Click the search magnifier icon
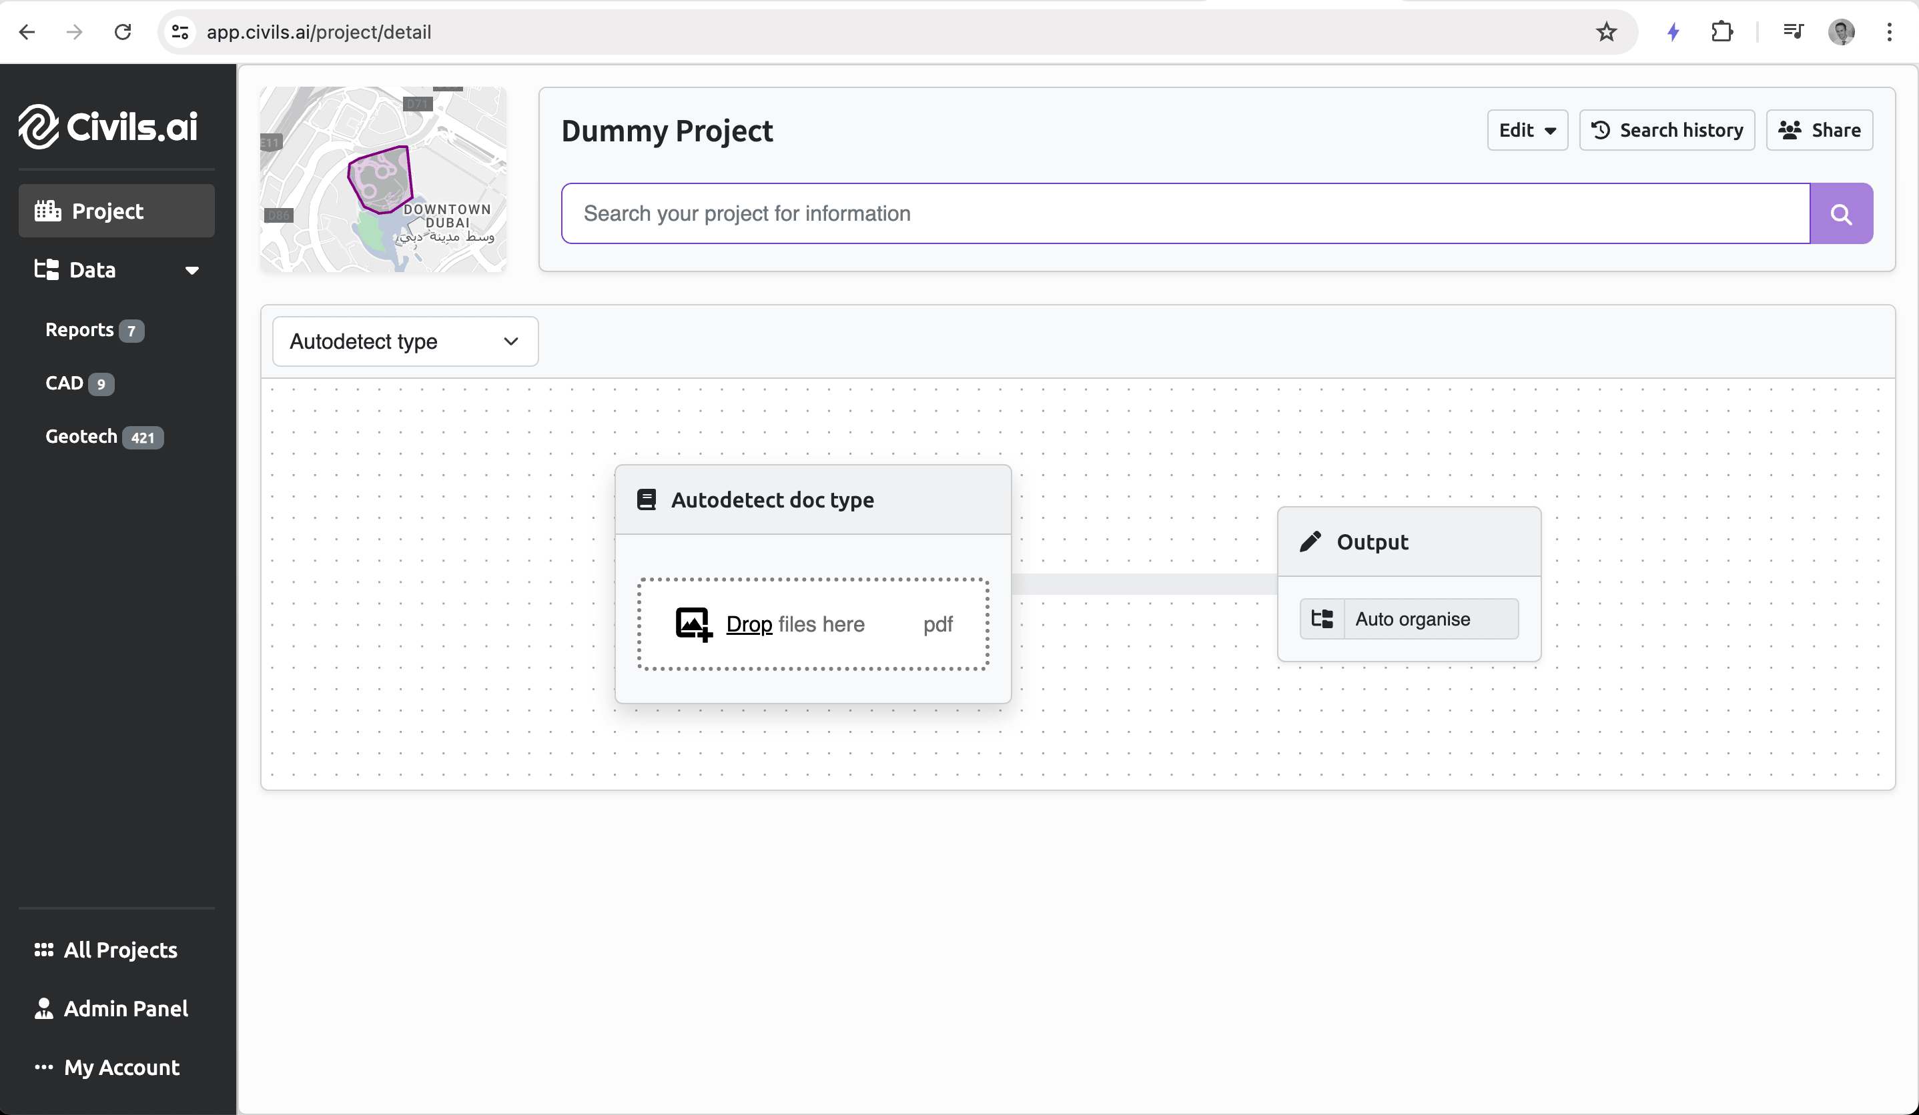The image size is (1919, 1115). (1844, 213)
